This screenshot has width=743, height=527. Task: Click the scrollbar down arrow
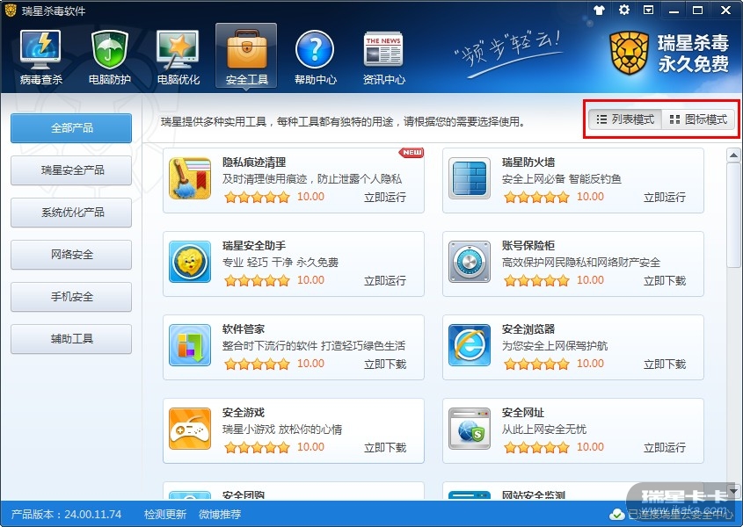coord(733,490)
